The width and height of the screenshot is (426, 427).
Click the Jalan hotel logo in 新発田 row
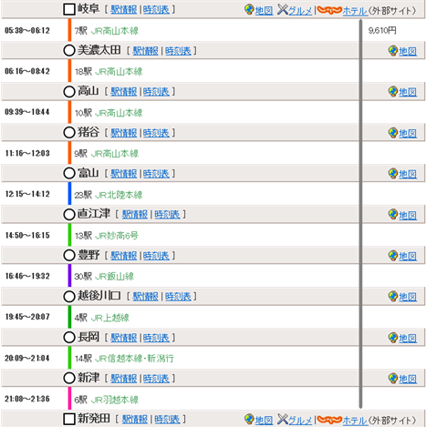pos(329,420)
